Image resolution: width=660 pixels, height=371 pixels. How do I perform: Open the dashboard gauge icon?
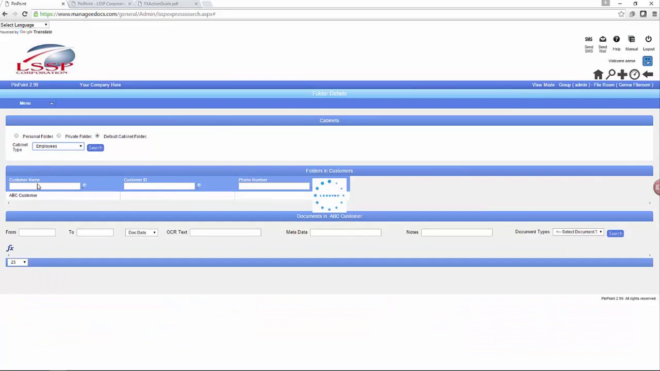635,74
